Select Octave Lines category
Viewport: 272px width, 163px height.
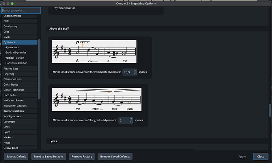[x=20, y=148]
